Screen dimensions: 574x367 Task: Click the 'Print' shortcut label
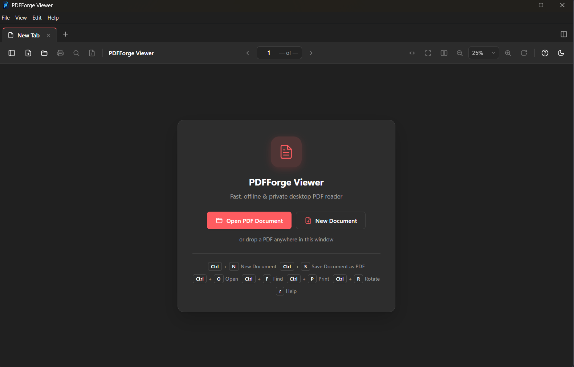coord(324,279)
